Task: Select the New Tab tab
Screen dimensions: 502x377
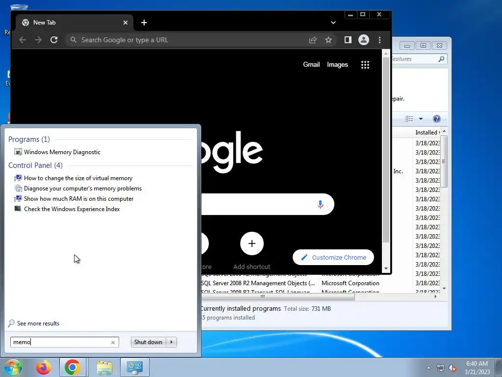Action: tap(75, 23)
